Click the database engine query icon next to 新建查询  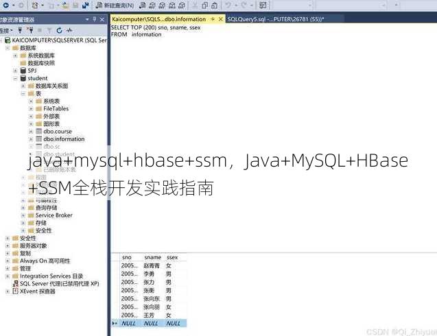coord(143,5)
